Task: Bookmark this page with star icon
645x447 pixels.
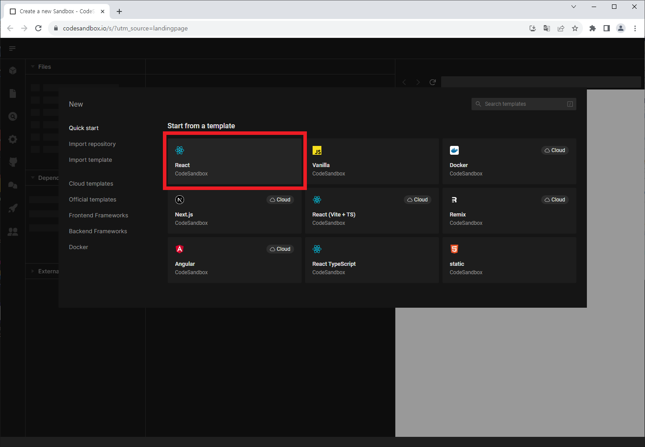Action: pyautogui.click(x=575, y=28)
